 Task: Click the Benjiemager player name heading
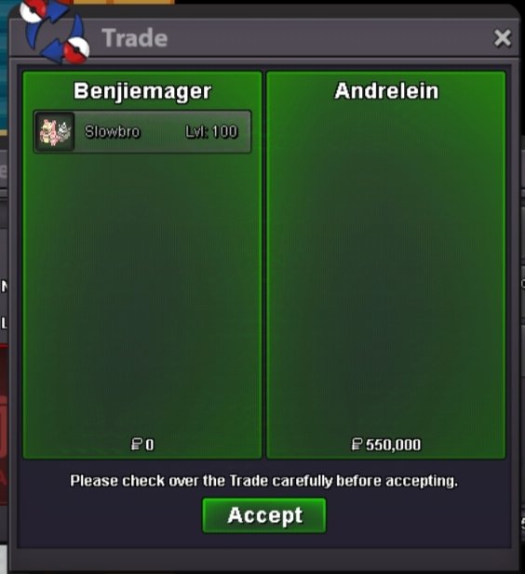pos(142,91)
